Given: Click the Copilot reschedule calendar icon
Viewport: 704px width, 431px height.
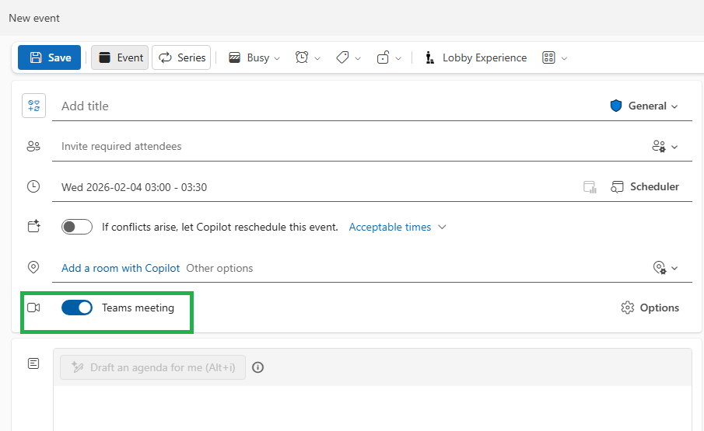Looking at the screenshot, I should tap(33, 226).
